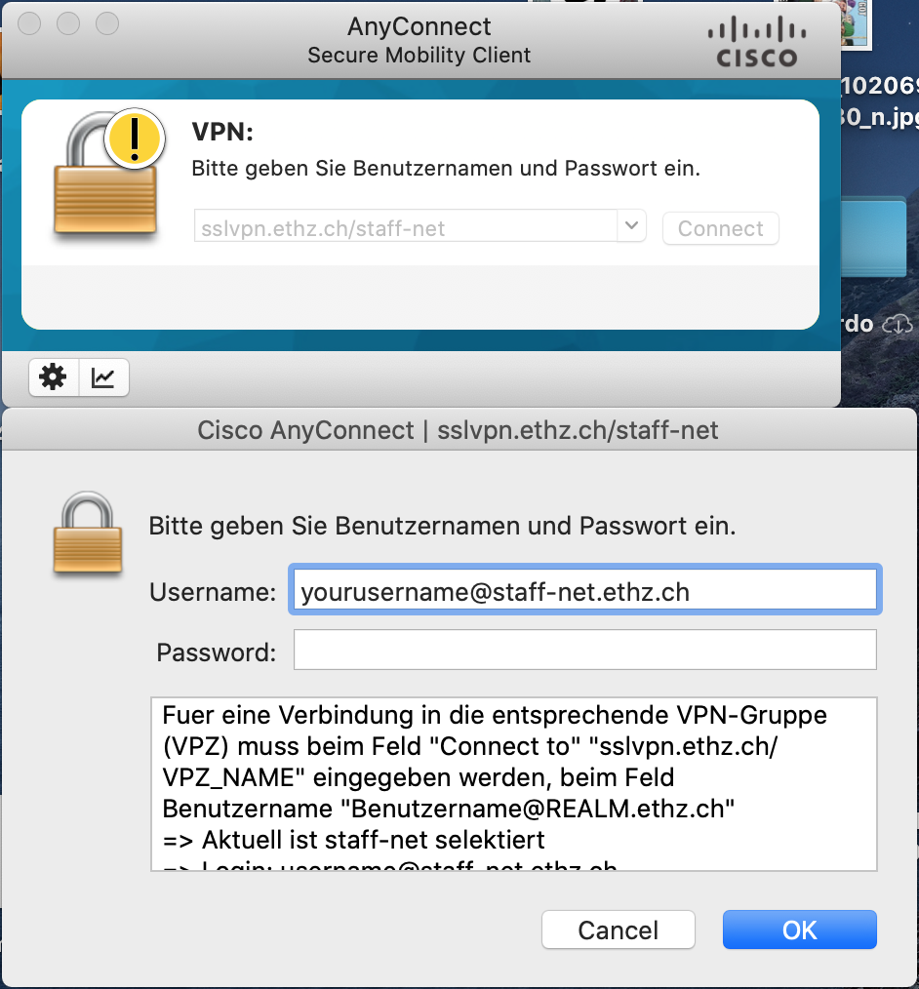
Task: Click the login dialog title bar
Action: point(459,430)
